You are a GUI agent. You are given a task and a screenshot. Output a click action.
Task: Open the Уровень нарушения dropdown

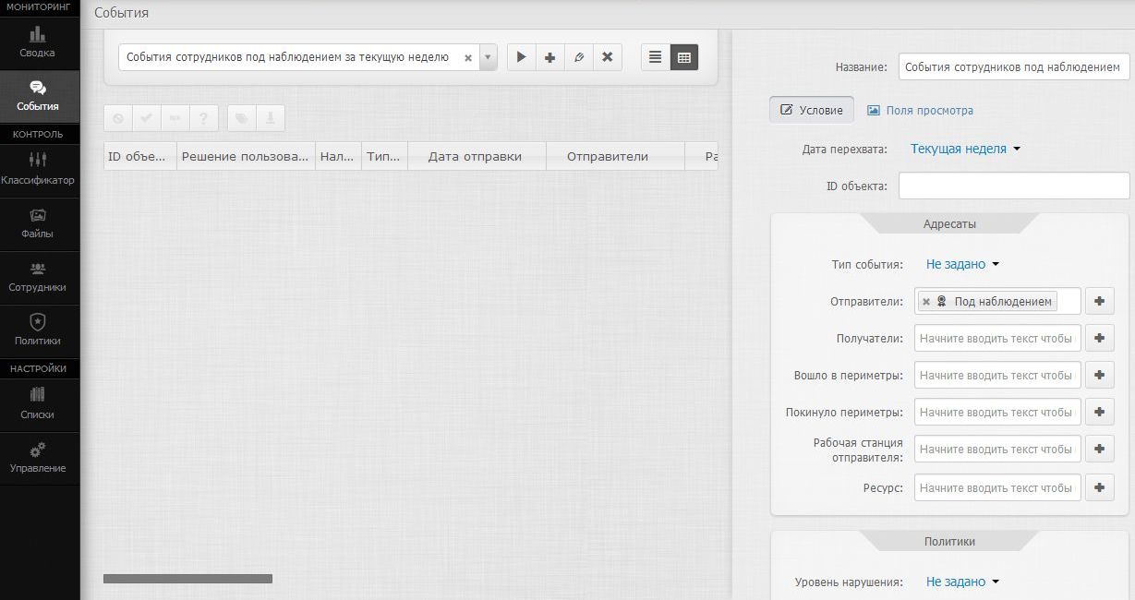(962, 582)
